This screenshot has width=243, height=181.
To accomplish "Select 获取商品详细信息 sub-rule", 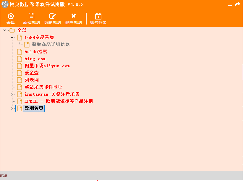I will pyautogui.click(x=51, y=45).
